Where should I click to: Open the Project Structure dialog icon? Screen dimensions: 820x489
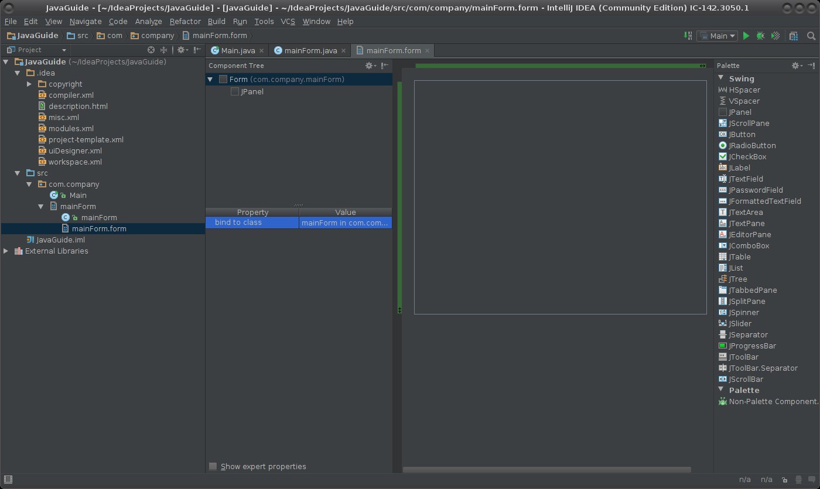pyautogui.click(x=794, y=36)
